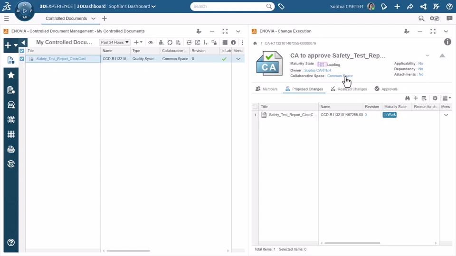The image size is (456, 256).
Task: Click the home icon in Change Execution breadcrumb
Action: 255,43
